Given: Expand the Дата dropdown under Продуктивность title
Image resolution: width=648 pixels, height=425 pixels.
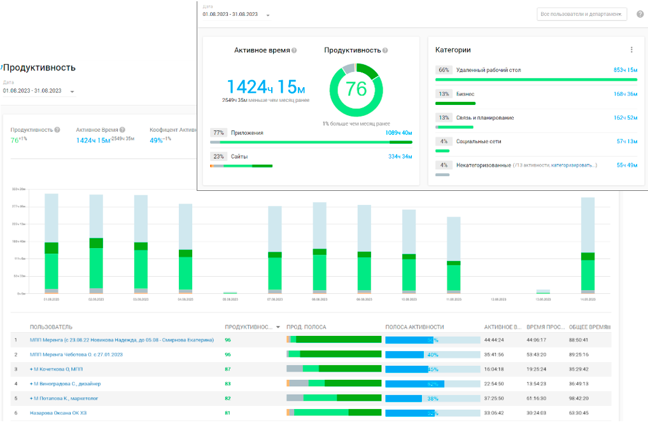Looking at the screenshot, I should click(72, 92).
